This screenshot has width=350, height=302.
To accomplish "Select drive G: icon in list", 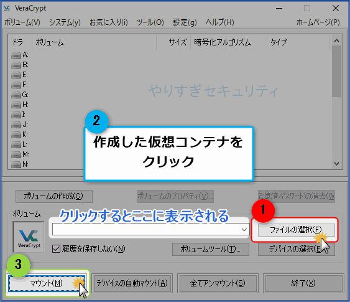I will coord(16,95).
